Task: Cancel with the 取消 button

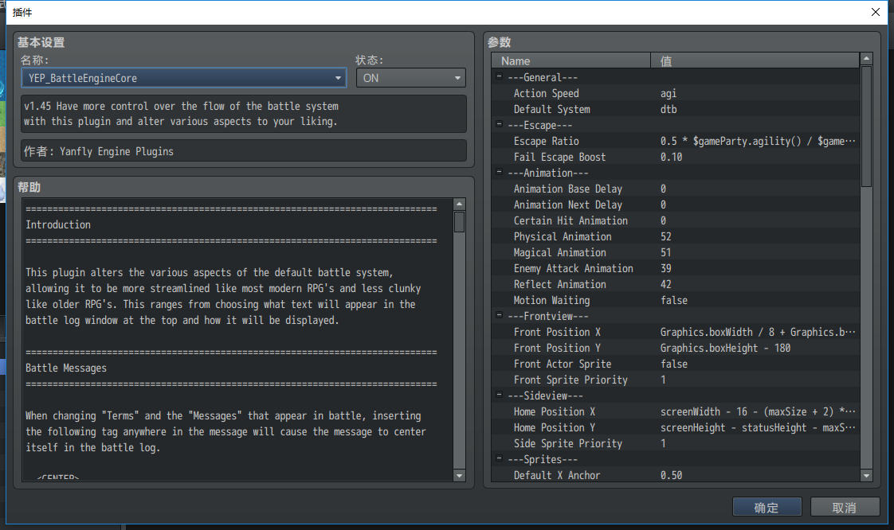Action: [x=845, y=507]
